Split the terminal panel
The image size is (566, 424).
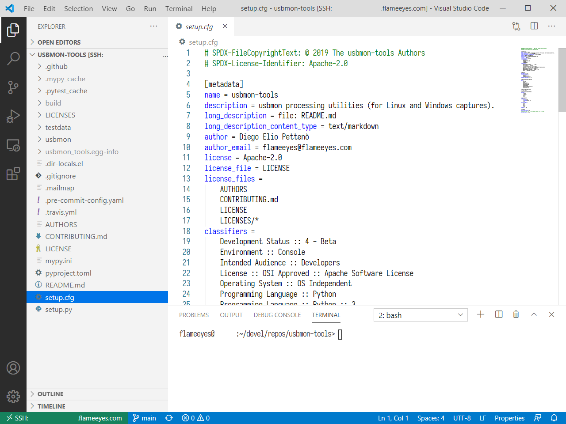tap(499, 314)
